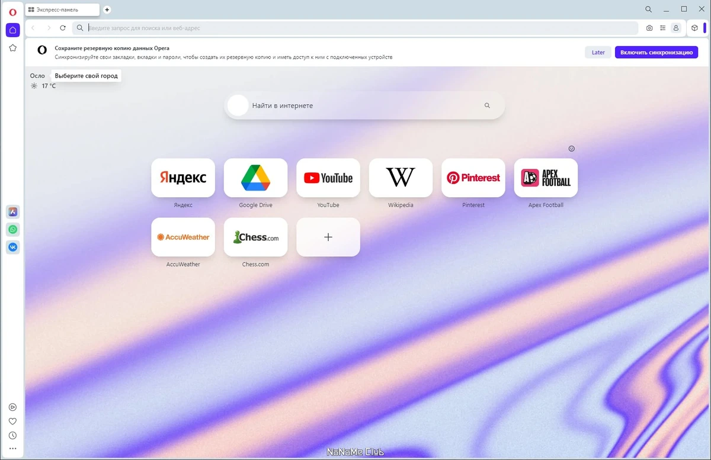Open the Wikipedia speed dial tile

[401, 178]
